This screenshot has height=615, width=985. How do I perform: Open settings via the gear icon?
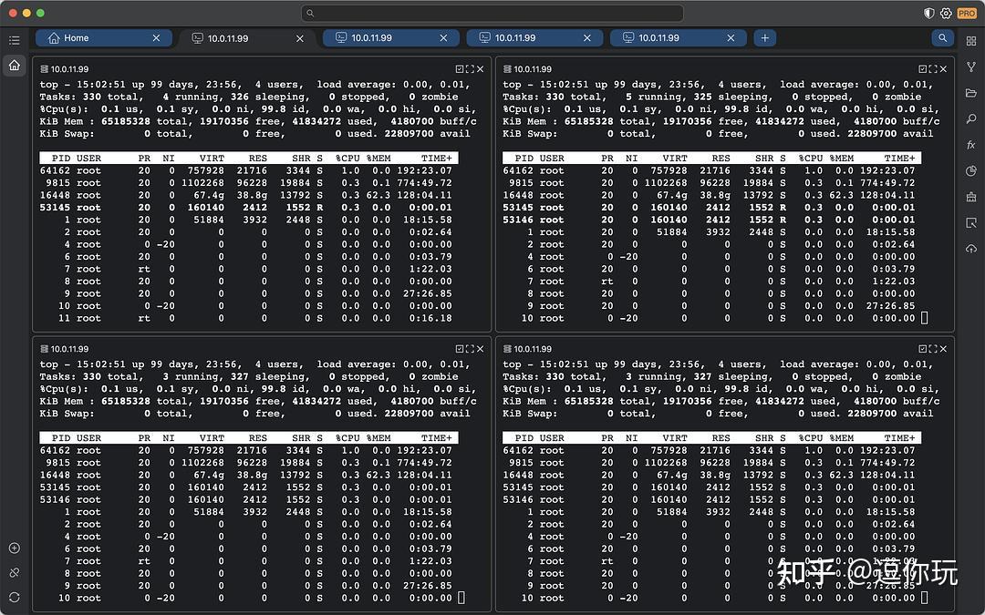946,13
